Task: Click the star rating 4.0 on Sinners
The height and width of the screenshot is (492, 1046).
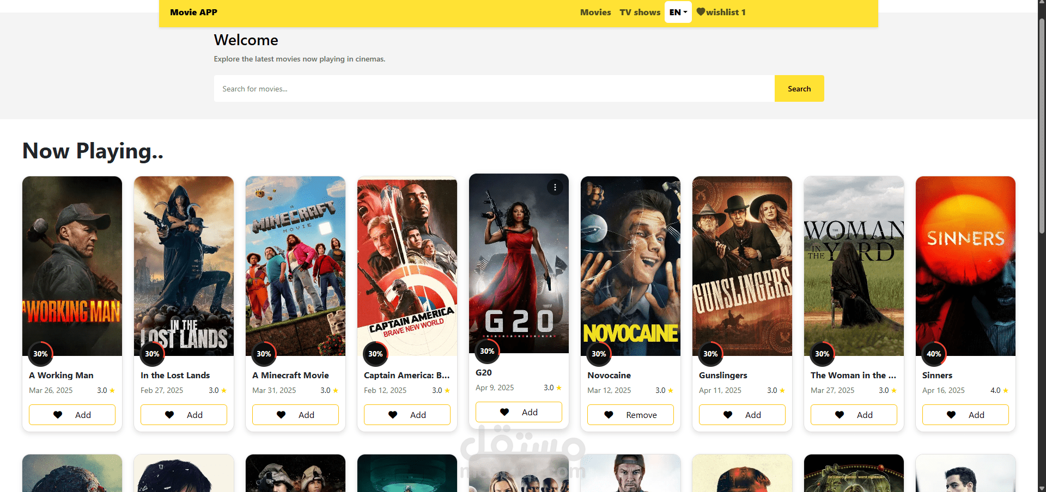Action: tap(999, 390)
